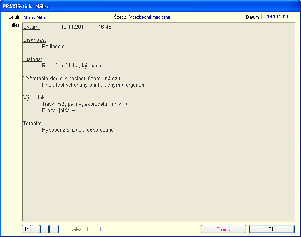Select the 'Breza, jelša +' line
Screen dimensions: 301x237
[x=59, y=110]
